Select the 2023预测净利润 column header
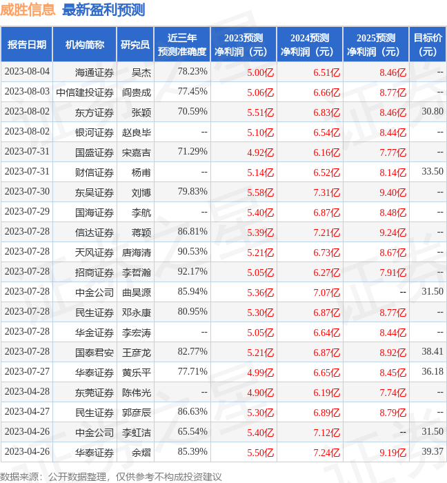The image size is (447, 483). pos(244,44)
